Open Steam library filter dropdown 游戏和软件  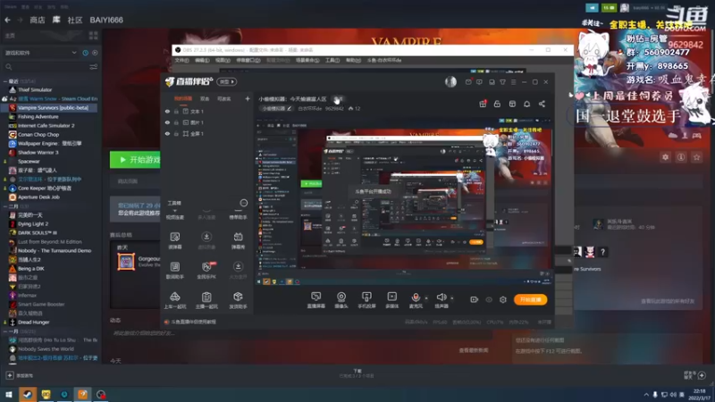pyautogui.click(x=40, y=53)
